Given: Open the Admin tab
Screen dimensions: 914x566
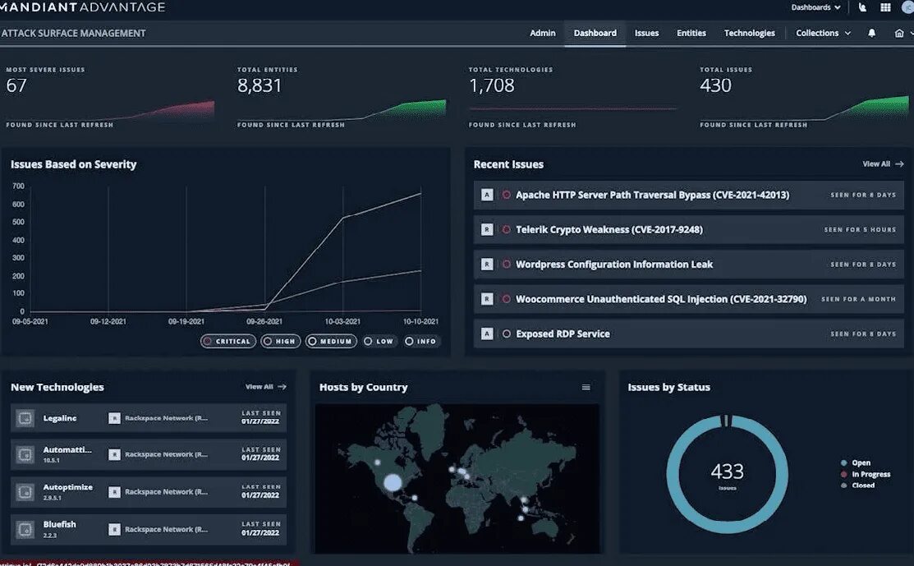Looking at the screenshot, I should click(543, 33).
